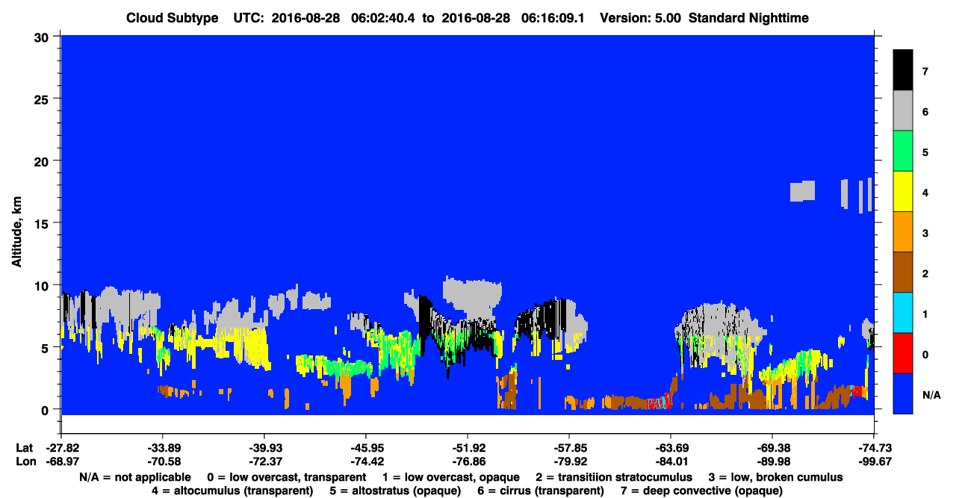Click the yellow color swatch labeled 4
Viewport: 971px width, 498px height.
(x=903, y=191)
